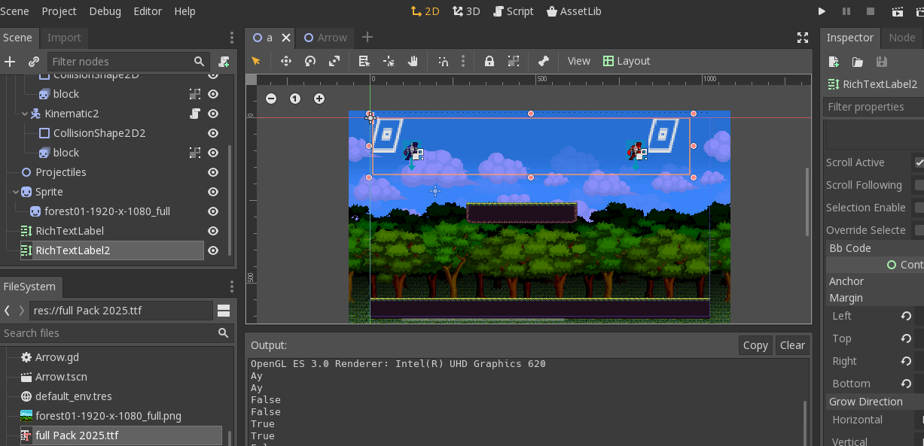
Task: Toggle visibility of Kinematic2 node
Action: tap(213, 114)
